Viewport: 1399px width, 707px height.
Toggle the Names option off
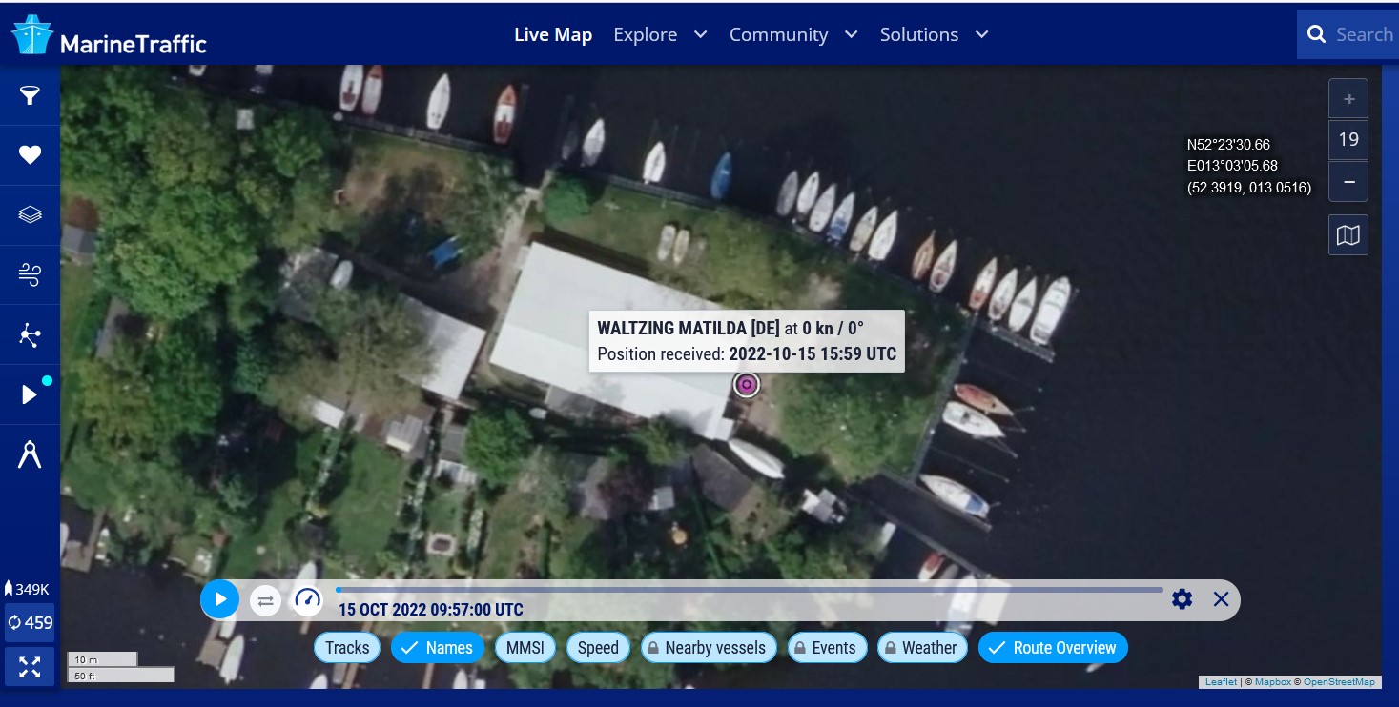(x=437, y=648)
